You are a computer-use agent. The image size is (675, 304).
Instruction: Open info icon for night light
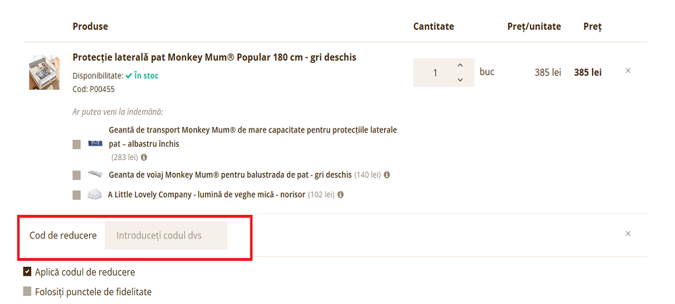(341, 195)
